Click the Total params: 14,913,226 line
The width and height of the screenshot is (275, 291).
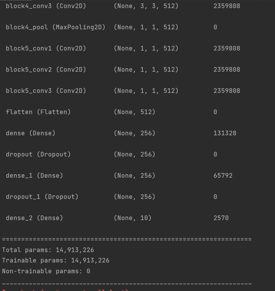tap(48, 250)
